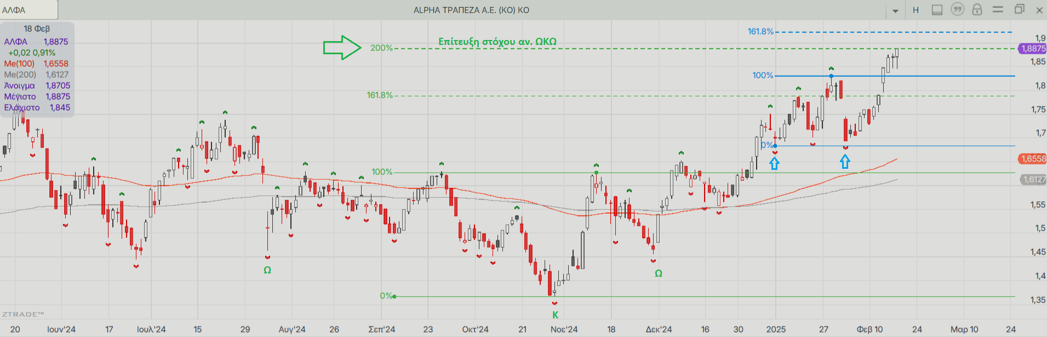Open the two-line menu icon
Screen dimensions: 1047x337
998,9
